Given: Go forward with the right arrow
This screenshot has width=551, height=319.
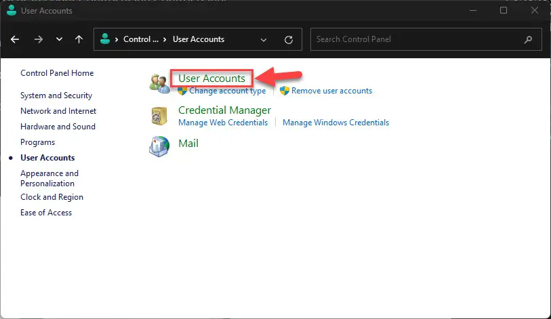Looking at the screenshot, I should coord(39,39).
